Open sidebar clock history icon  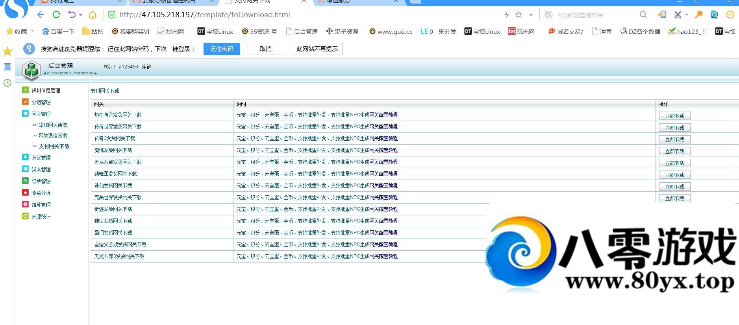(7, 83)
